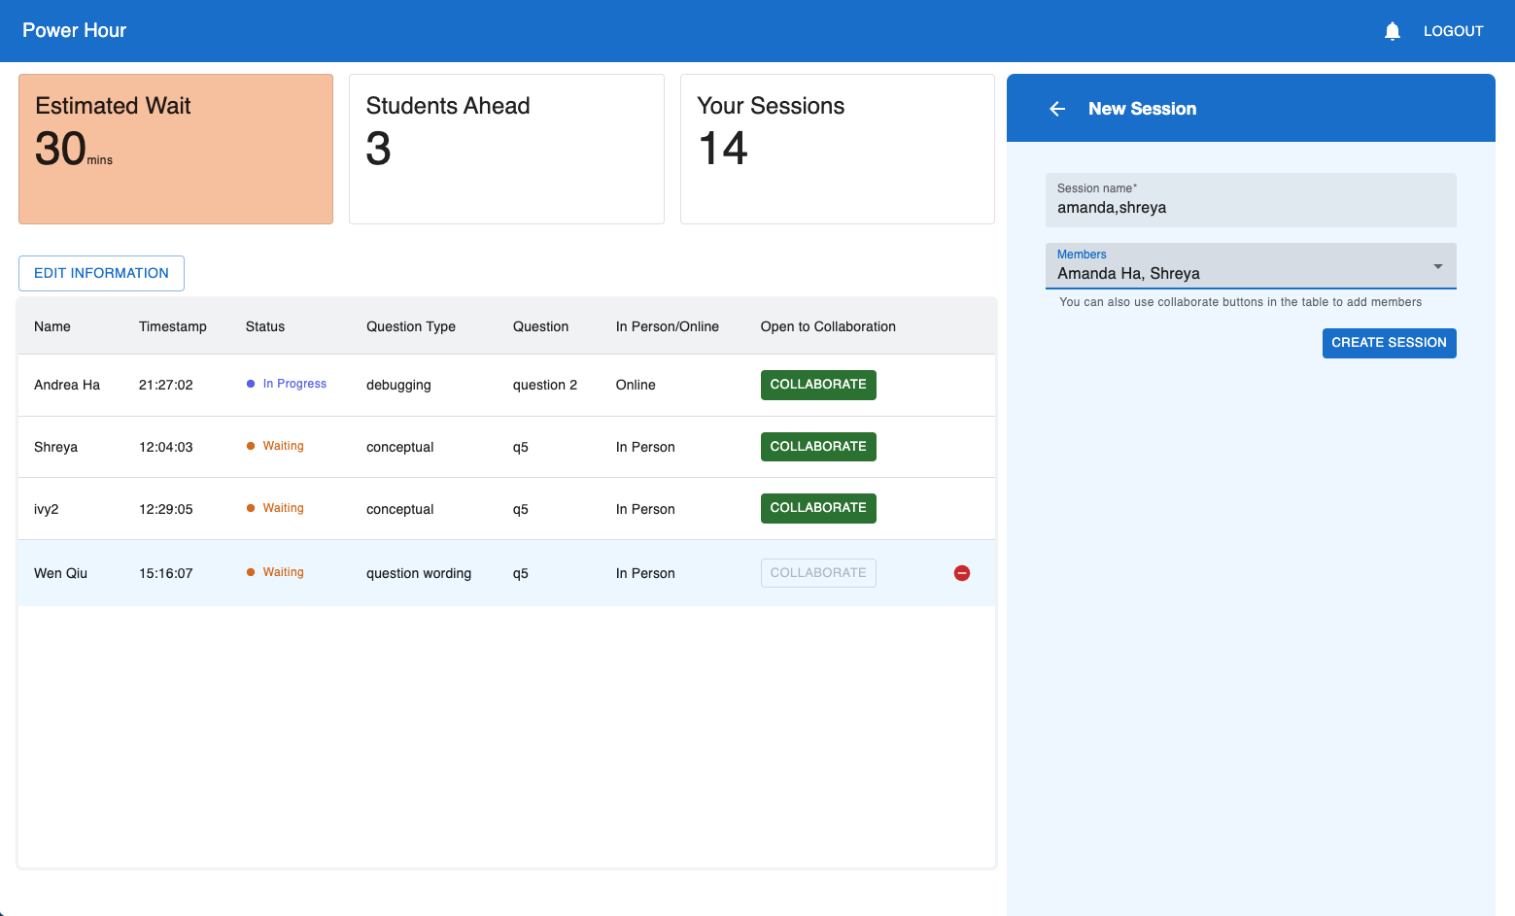Click the question 2 cell
This screenshot has width=1515, height=916.
tap(545, 385)
